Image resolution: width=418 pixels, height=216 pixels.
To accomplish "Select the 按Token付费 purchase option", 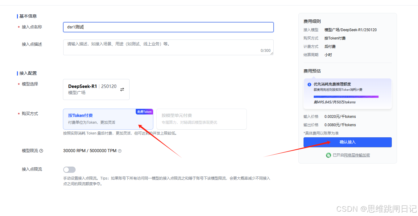I will tap(108, 119).
